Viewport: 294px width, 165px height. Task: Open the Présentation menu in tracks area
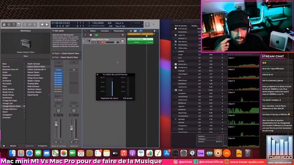point(119,31)
